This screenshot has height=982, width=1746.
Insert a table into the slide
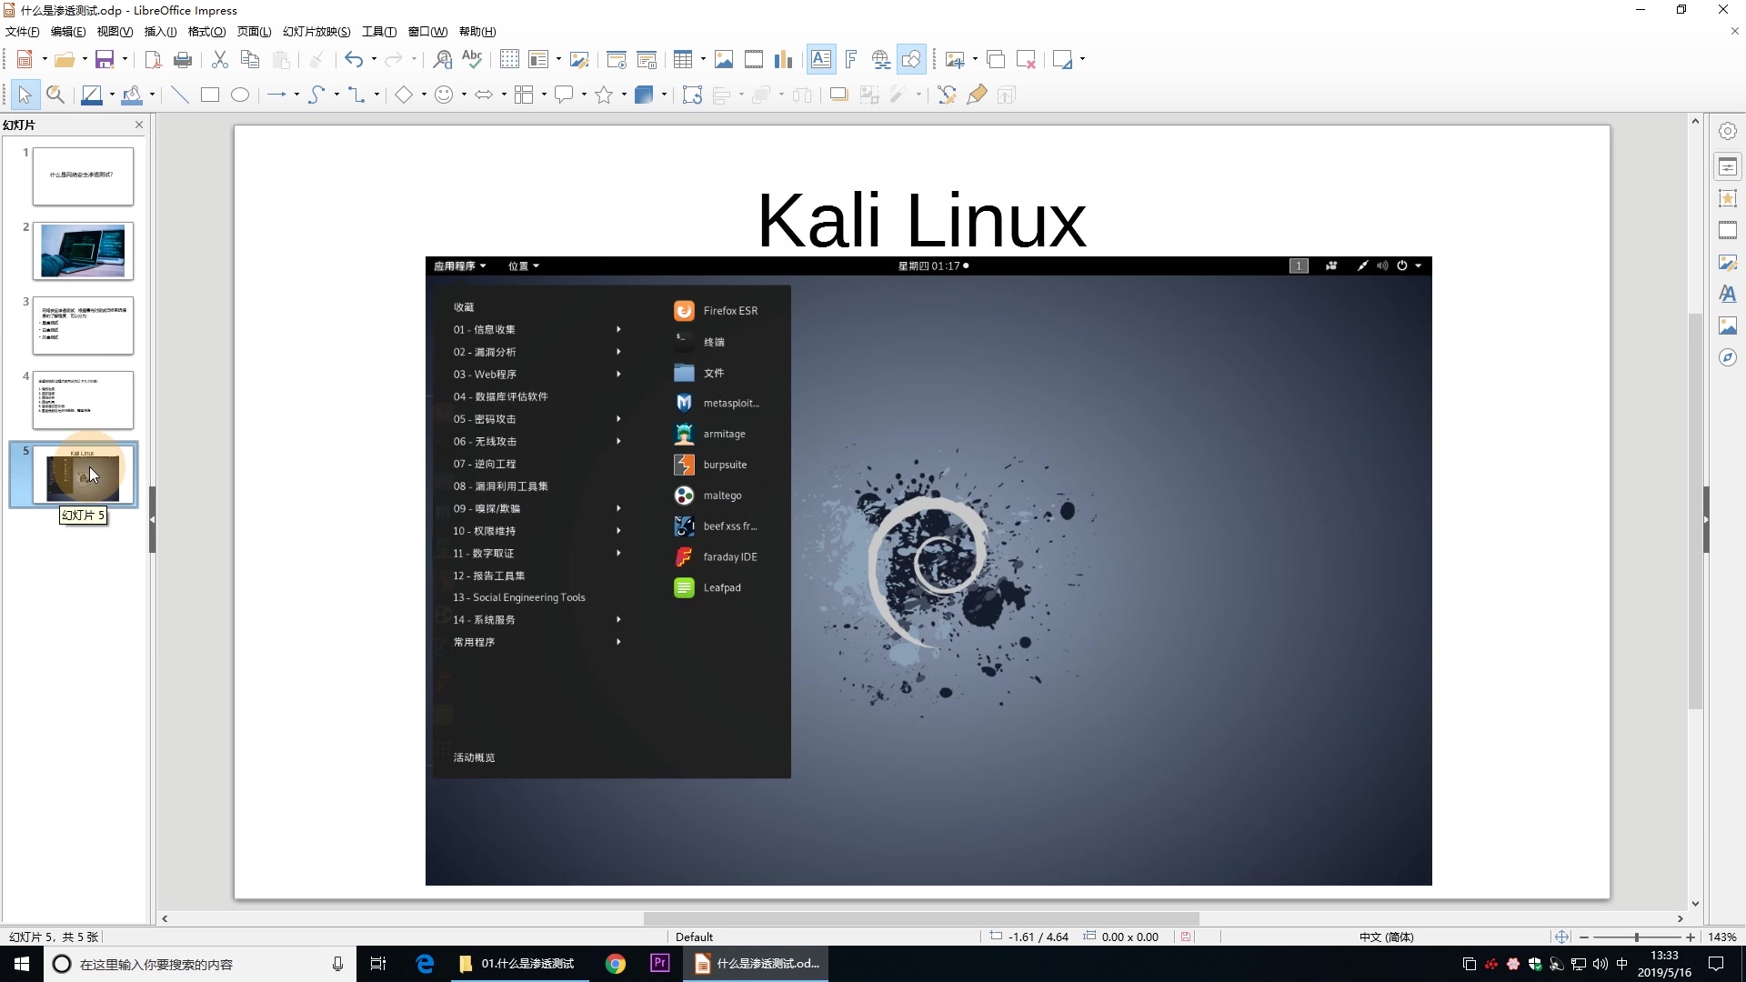pyautogui.click(x=684, y=59)
